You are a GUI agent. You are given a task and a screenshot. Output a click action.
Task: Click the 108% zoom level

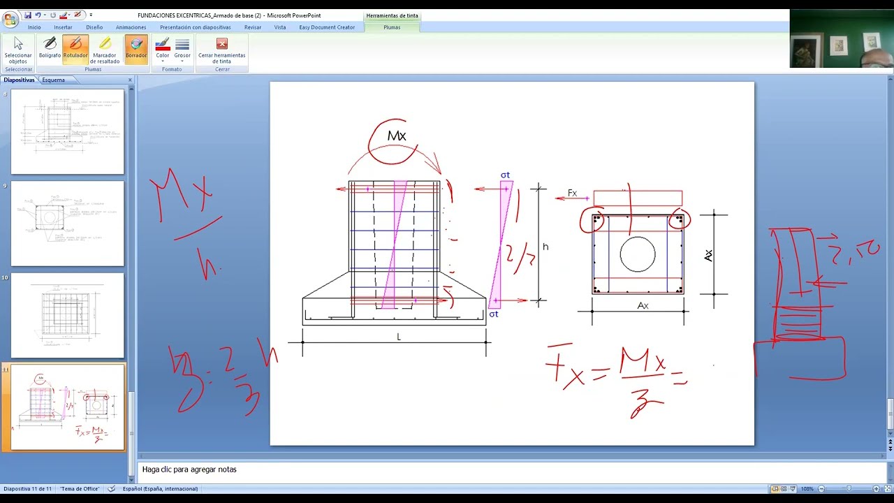[807, 489]
